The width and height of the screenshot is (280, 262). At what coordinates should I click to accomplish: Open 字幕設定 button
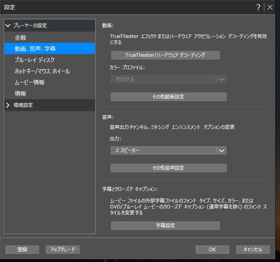pos(165,226)
